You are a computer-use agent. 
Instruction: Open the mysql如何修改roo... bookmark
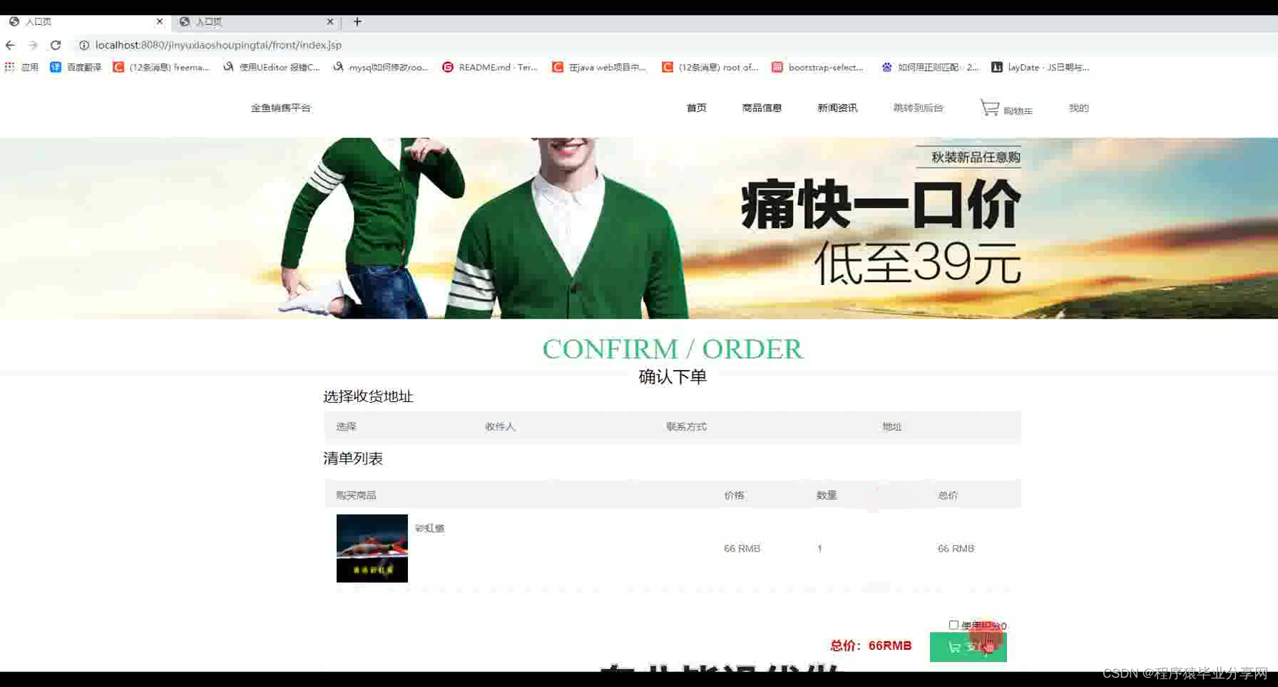pos(381,67)
